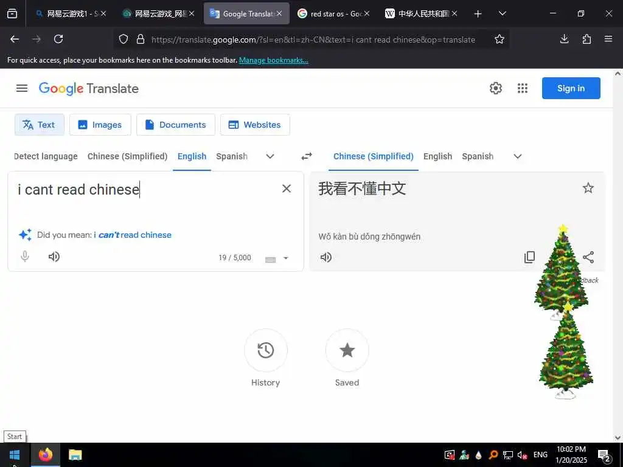Open the notification center
623x467 pixels.
click(604, 455)
